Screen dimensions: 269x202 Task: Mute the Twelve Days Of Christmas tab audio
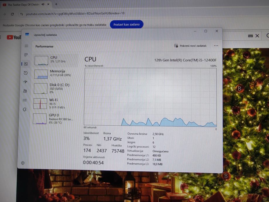(43, 4)
